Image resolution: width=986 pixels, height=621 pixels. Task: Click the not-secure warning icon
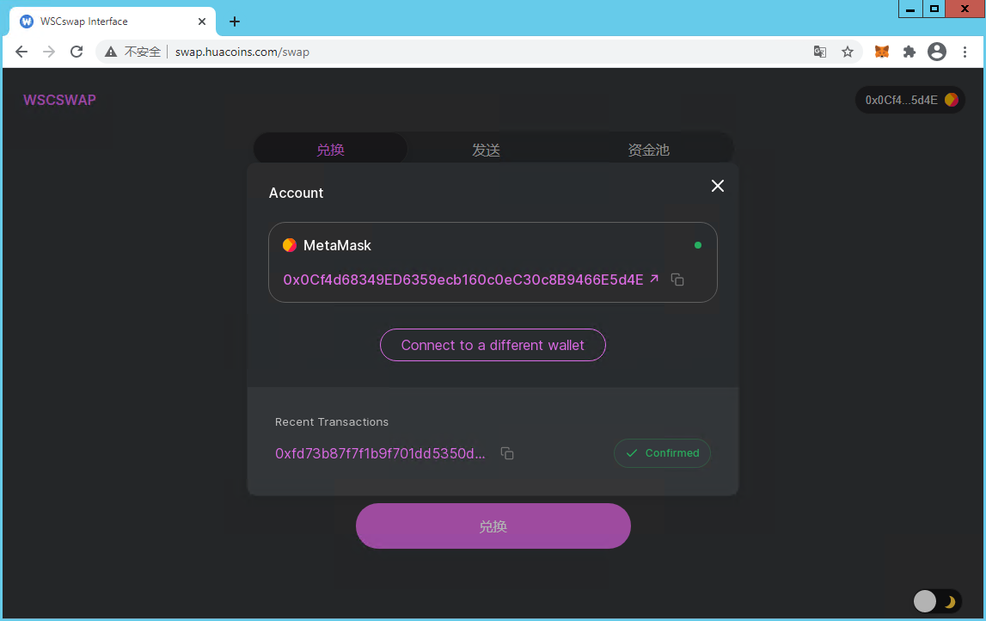tap(111, 52)
